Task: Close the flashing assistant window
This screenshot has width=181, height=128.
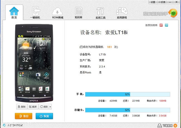Action: pyautogui.click(x=177, y=2)
